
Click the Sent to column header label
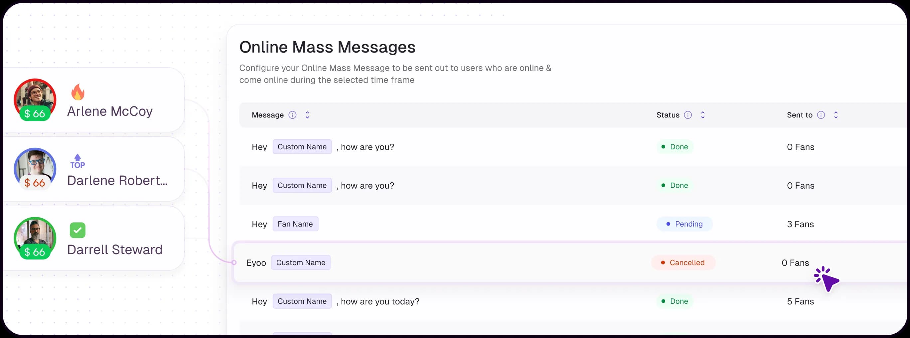tap(800, 115)
